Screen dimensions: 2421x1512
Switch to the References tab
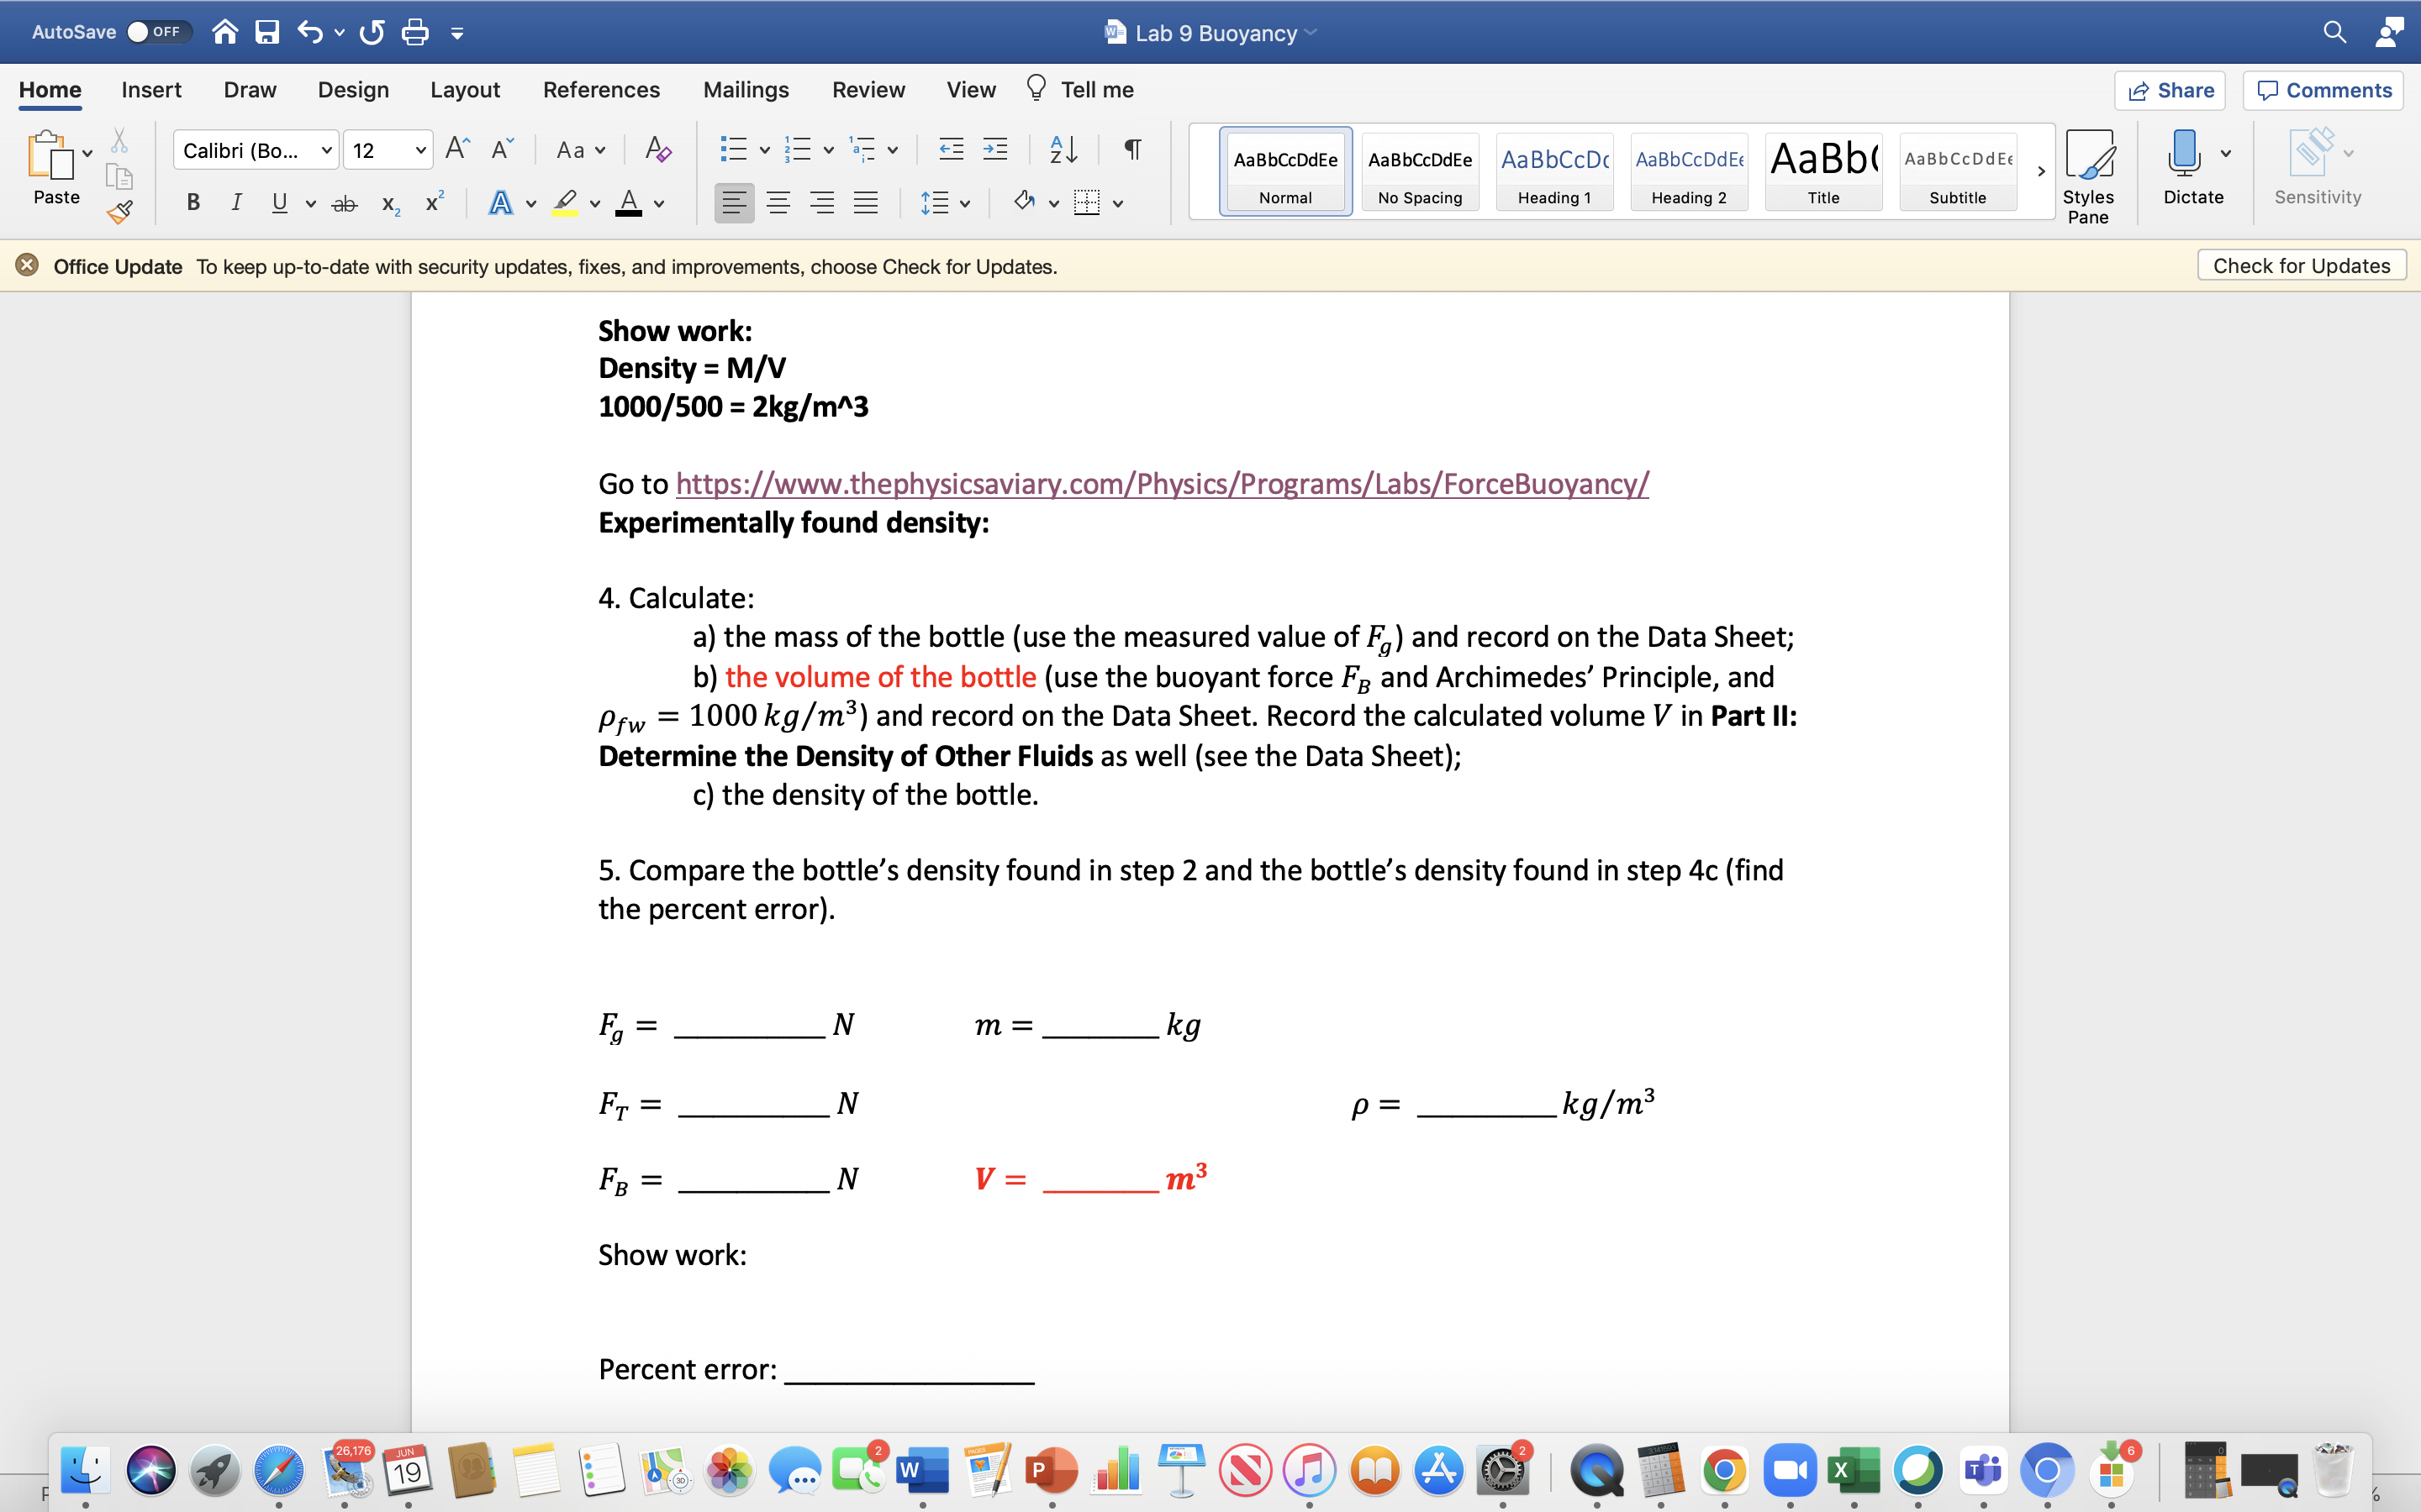[601, 89]
